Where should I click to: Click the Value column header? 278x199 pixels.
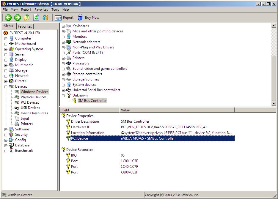coord(177,110)
